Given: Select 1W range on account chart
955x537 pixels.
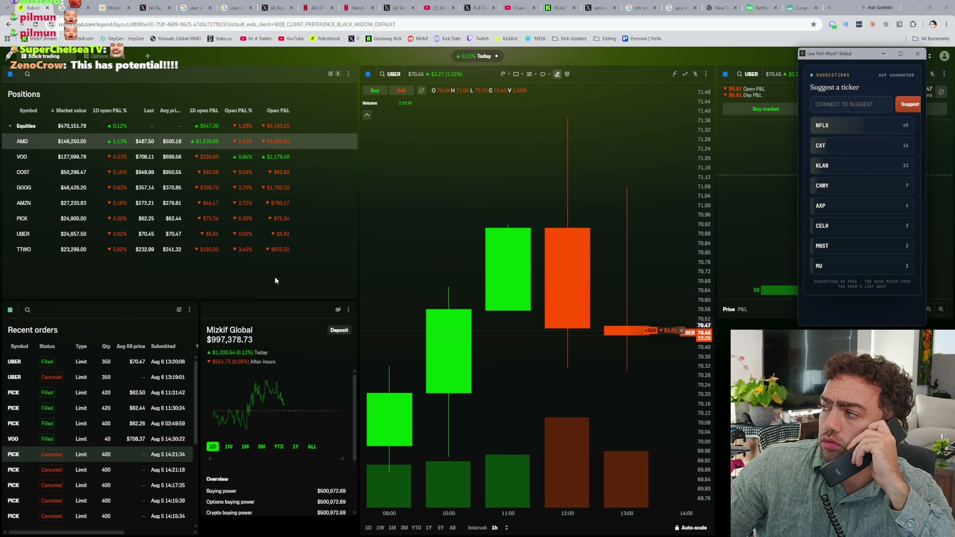Looking at the screenshot, I should [x=229, y=447].
